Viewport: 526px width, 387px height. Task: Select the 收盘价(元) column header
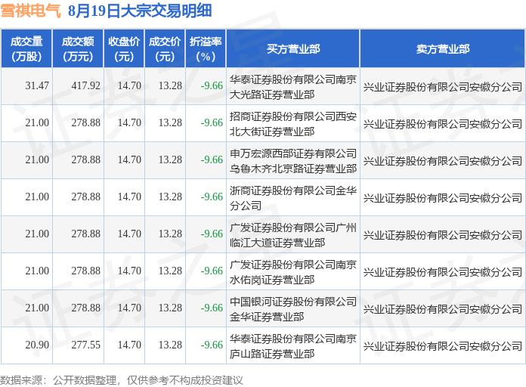click(124, 48)
